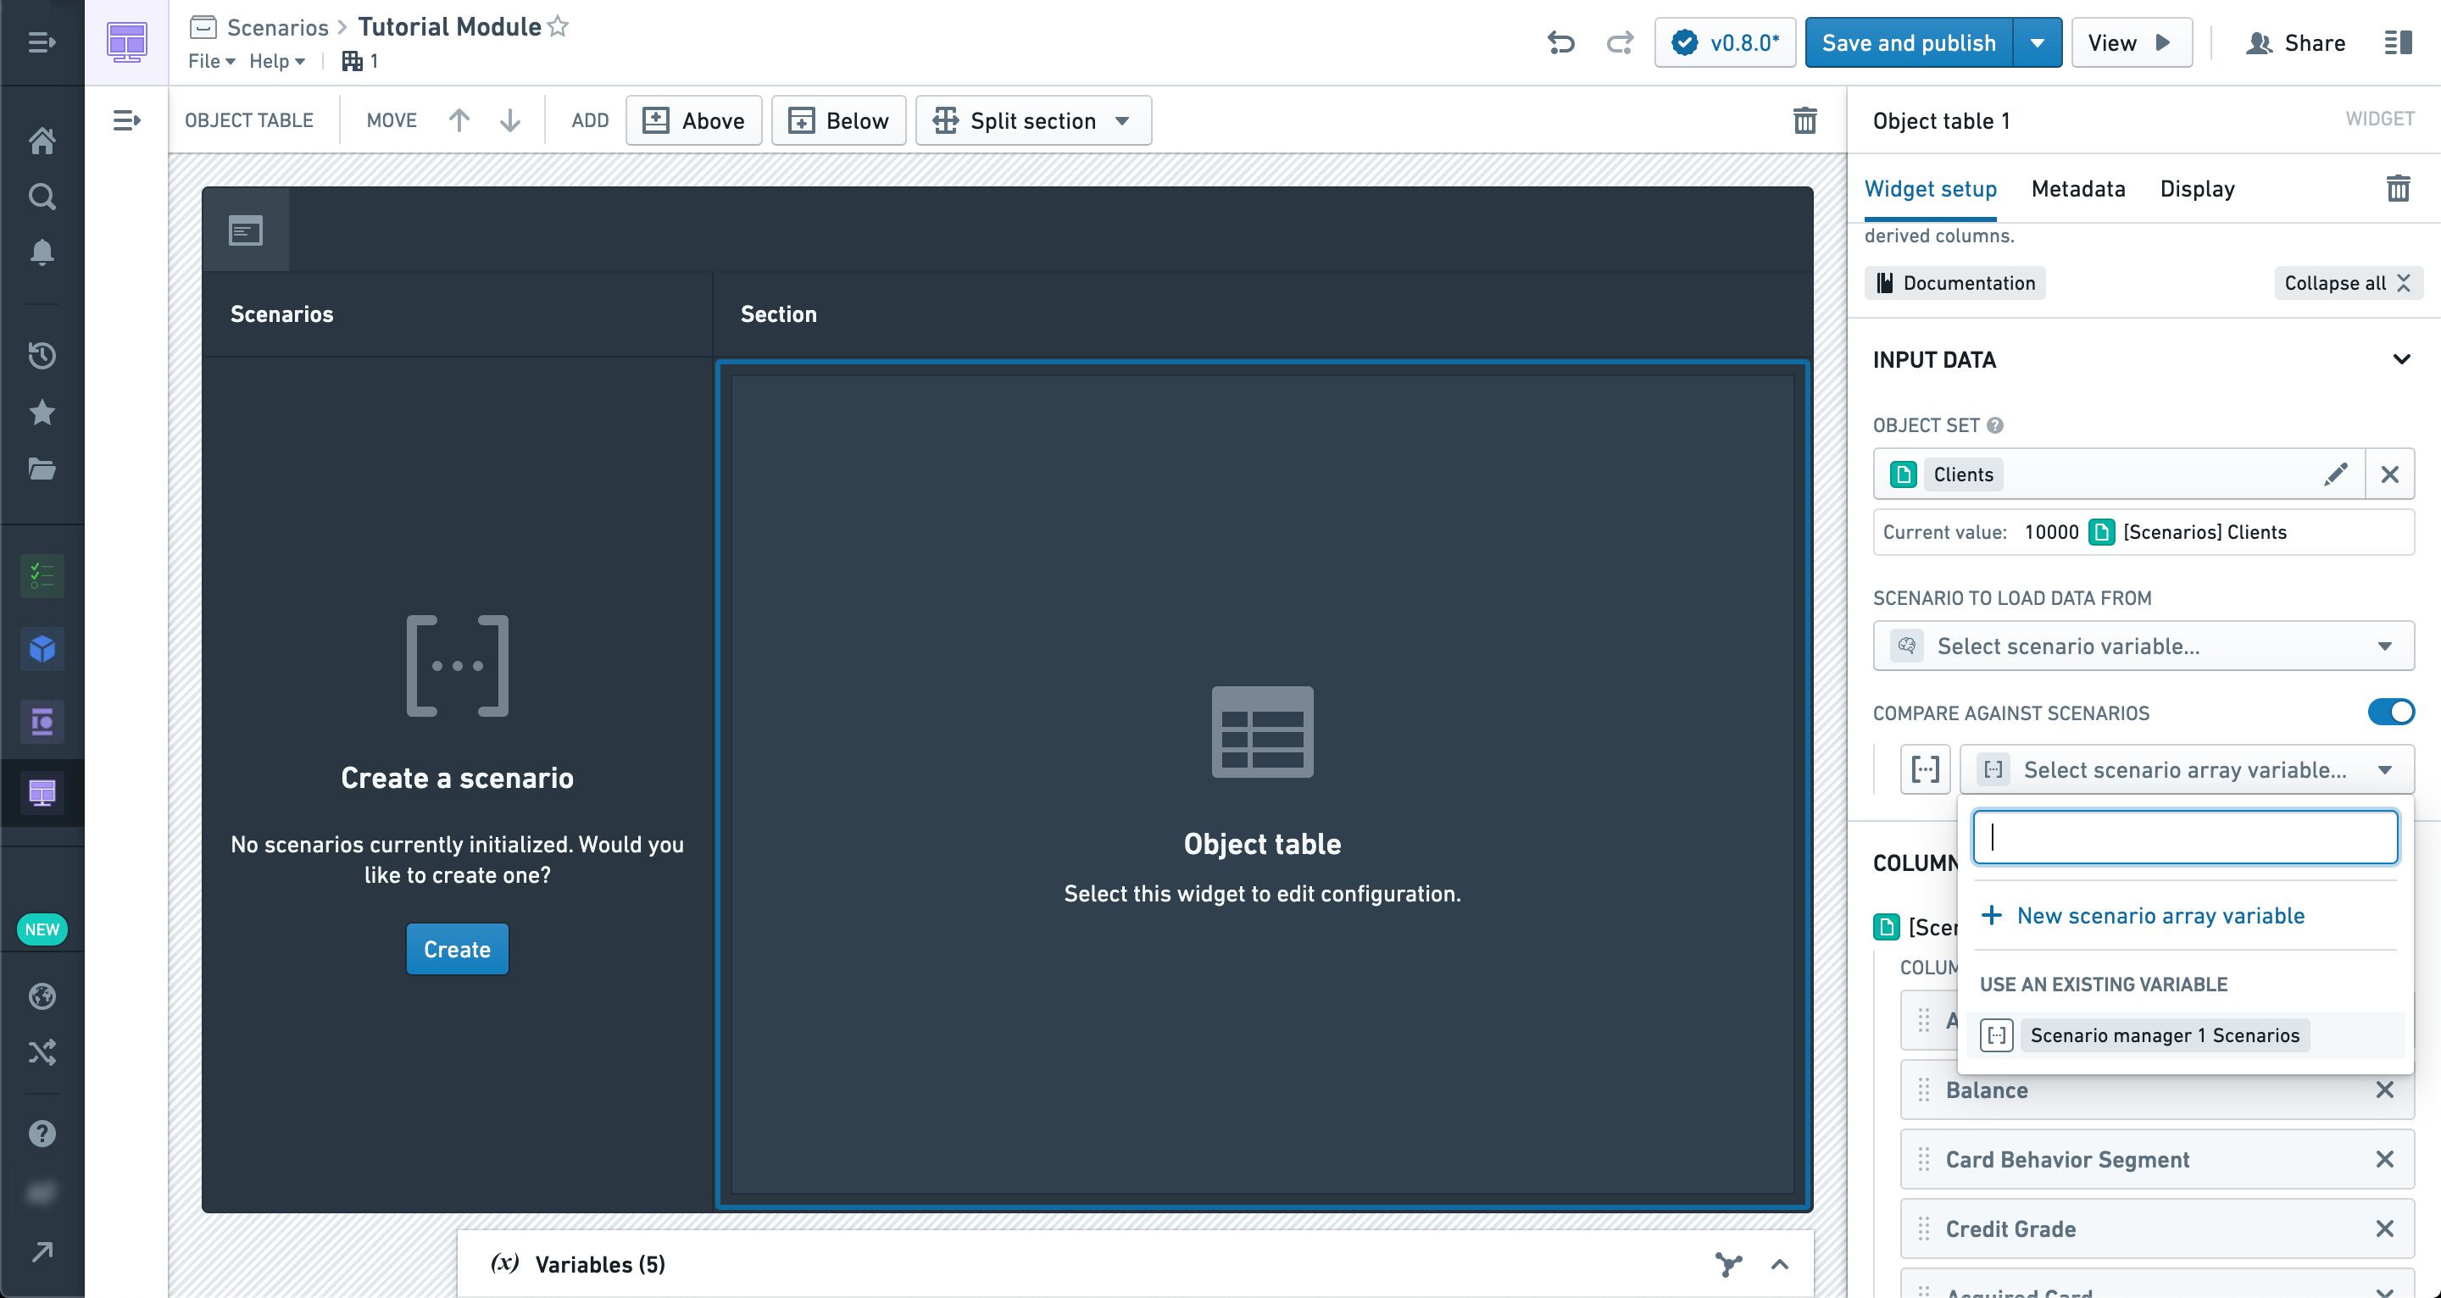Open the File menu
2441x1298 pixels.
tap(211, 61)
